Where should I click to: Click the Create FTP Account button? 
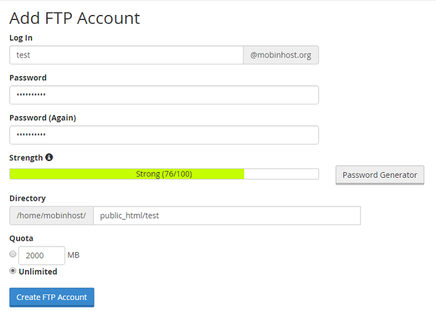tap(52, 298)
